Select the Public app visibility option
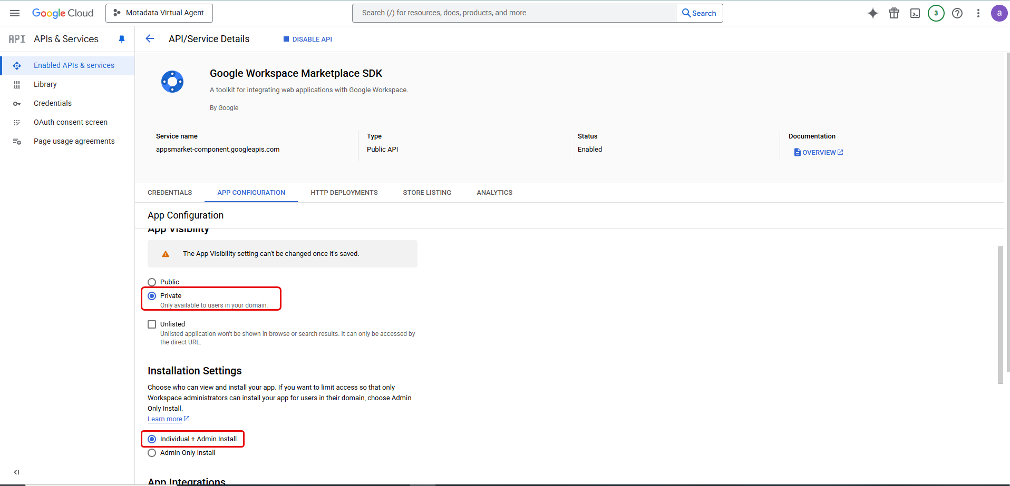Viewport: 1010px width, 486px height. [152, 282]
